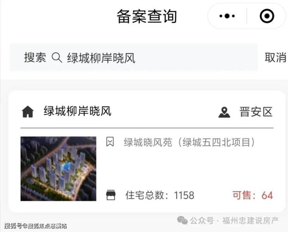Image resolution: width=288 pixels, height=232 pixels.
Task: Tap the storefront icon beside 住宅总数
Action: [111, 195]
